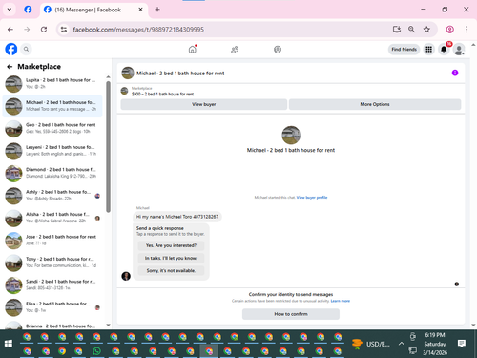Open the zoom magnifier in the address bar
This screenshot has height=358, width=477.
click(x=411, y=30)
